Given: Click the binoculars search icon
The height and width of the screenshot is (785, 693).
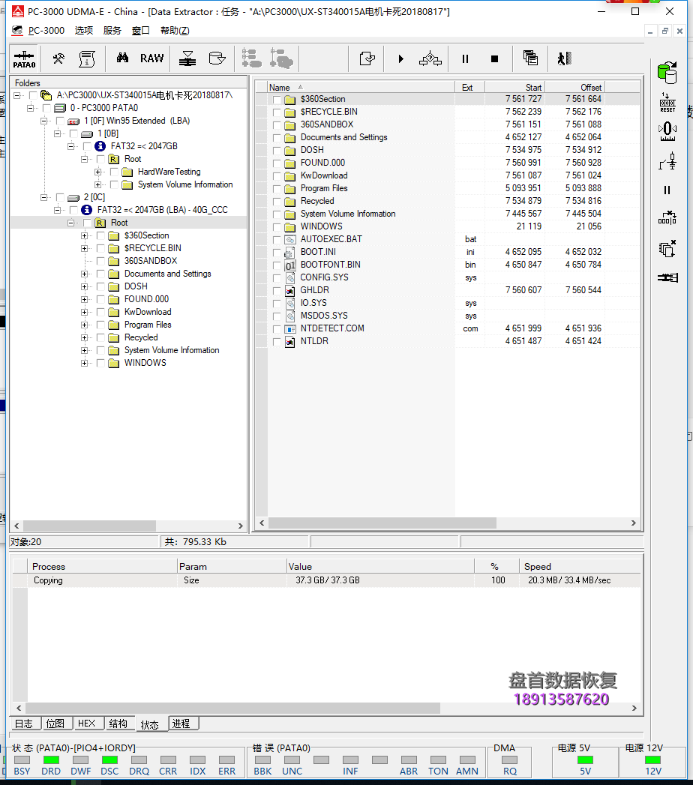Looking at the screenshot, I should tap(122, 58).
